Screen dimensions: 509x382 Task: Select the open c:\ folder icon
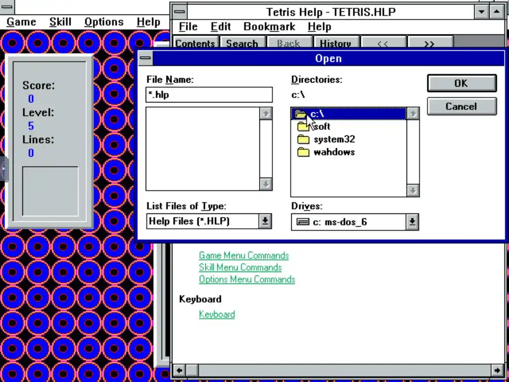[301, 114]
